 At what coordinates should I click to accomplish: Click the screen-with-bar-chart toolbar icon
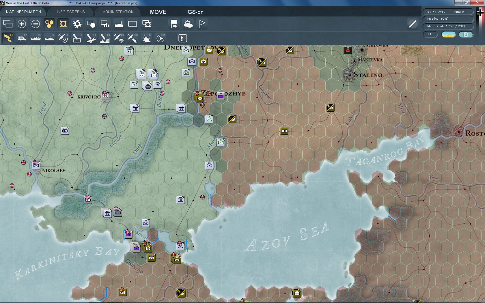pos(105,24)
